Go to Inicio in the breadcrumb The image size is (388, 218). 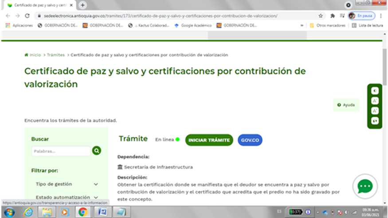[x=33, y=55]
